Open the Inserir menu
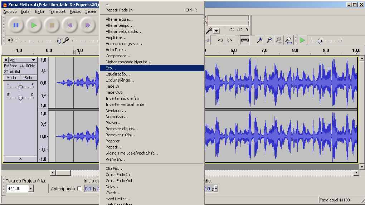The width and height of the screenshot is (365, 205). tap(91, 11)
